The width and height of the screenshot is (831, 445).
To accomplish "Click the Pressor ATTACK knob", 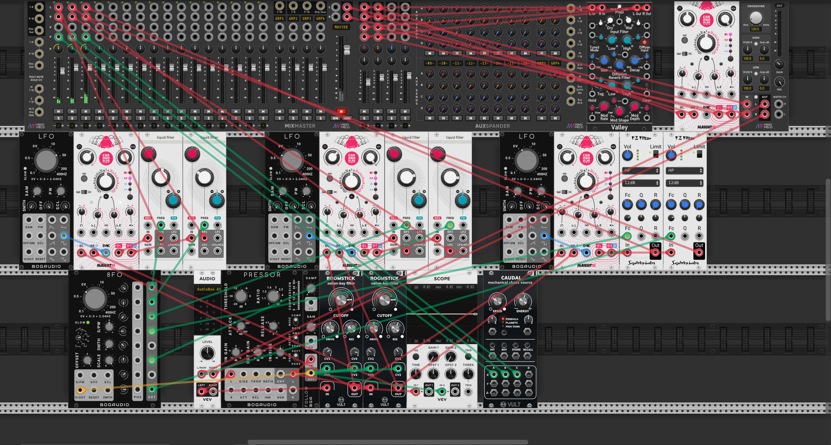I will 241,326.
